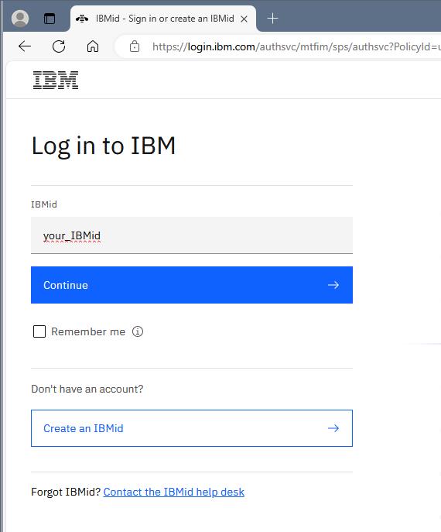Open a new tab with plus icon
The image size is (441, 532).
coord(272,19)
